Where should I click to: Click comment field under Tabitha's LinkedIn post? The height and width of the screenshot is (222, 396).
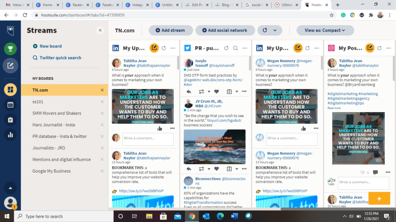[148, 139]
